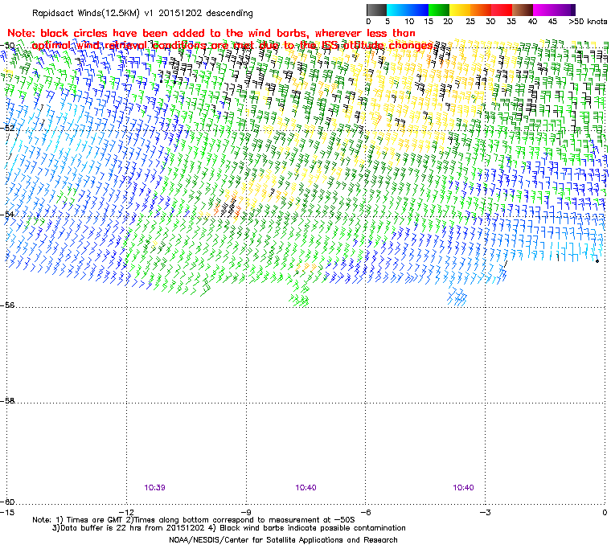611x553 pixels.
Task: Click the '25' label under the color legend
Action: [x=470, y=21]
